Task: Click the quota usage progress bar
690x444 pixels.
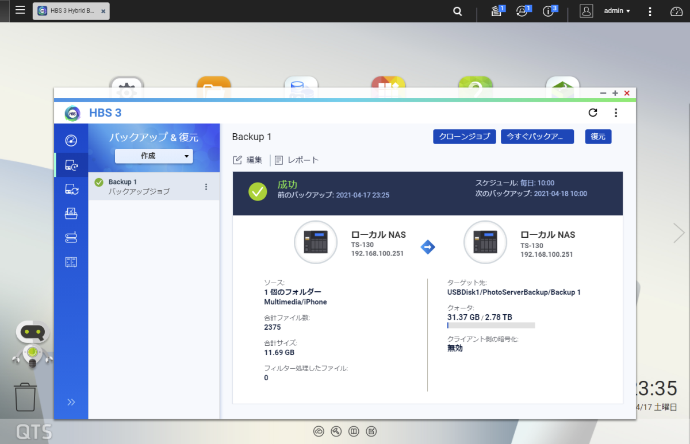Action: click(x=491, y=325)
